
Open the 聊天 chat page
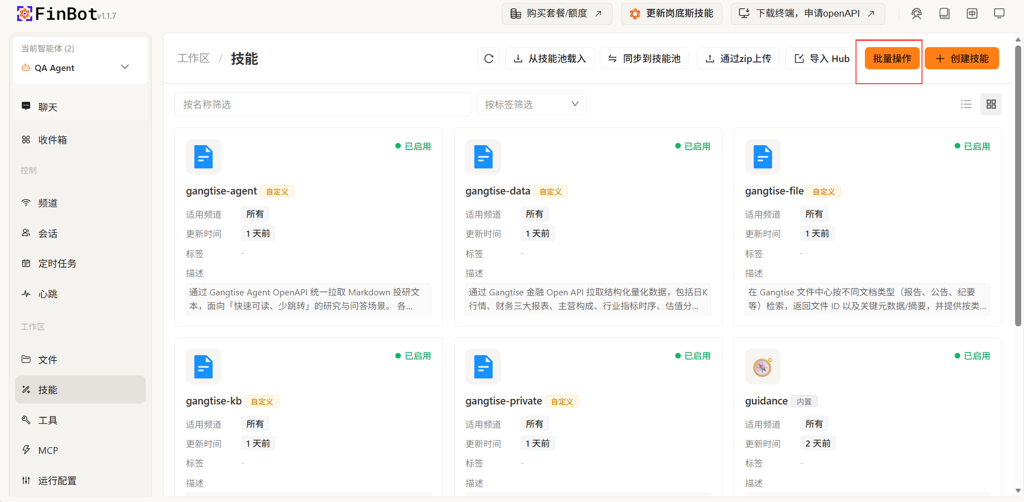coord(80,107)
